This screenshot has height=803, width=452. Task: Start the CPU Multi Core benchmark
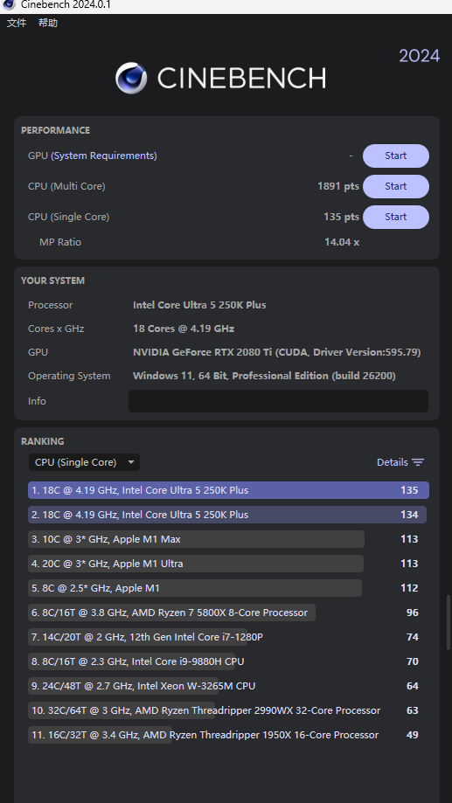[396, 186]
